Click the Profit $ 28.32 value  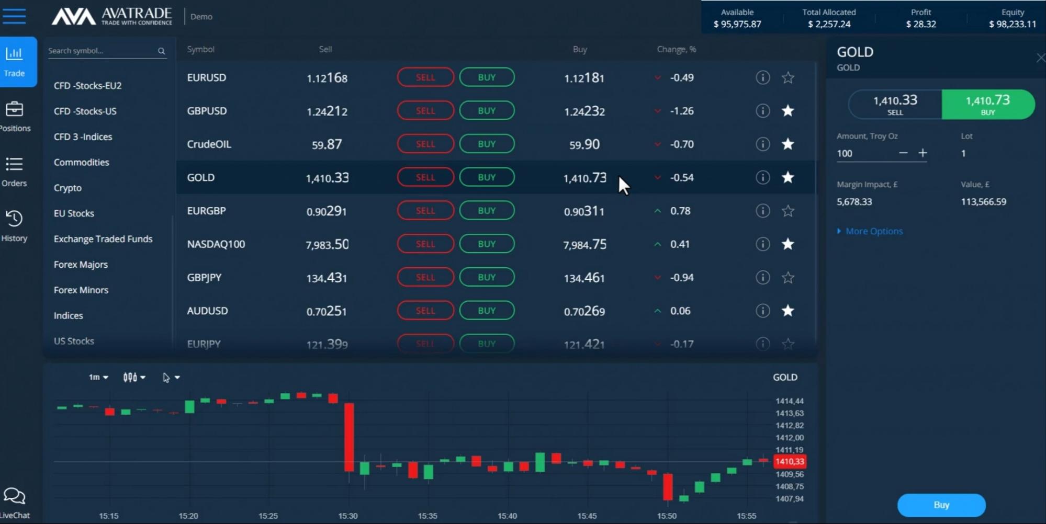pyautogui.click(x=921, y=24)
